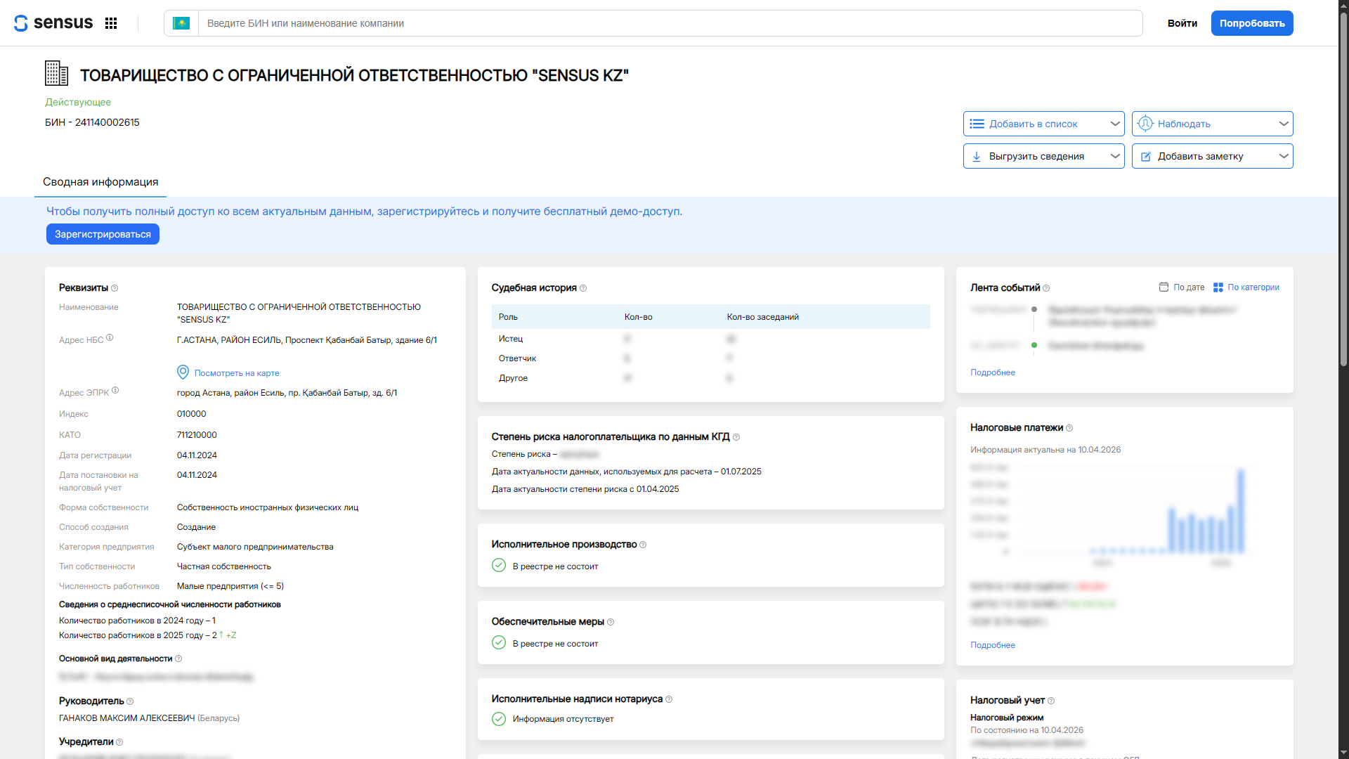Expand the Наблюдать dropdown chevron
The width and height of the screenshot is (1349, 759).
[x=1284, y=123]
